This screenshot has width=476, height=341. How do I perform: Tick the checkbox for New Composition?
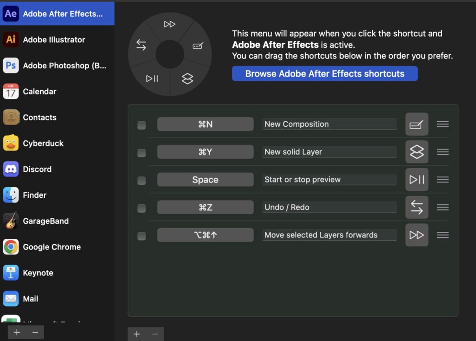[141, 125]
